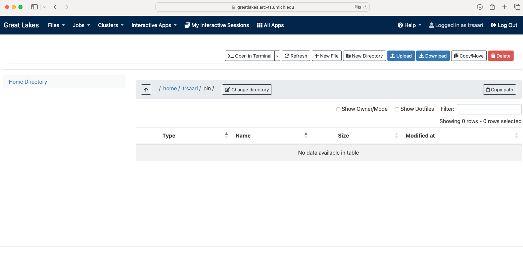Reload page using address bar icon

tap(365, 7)
